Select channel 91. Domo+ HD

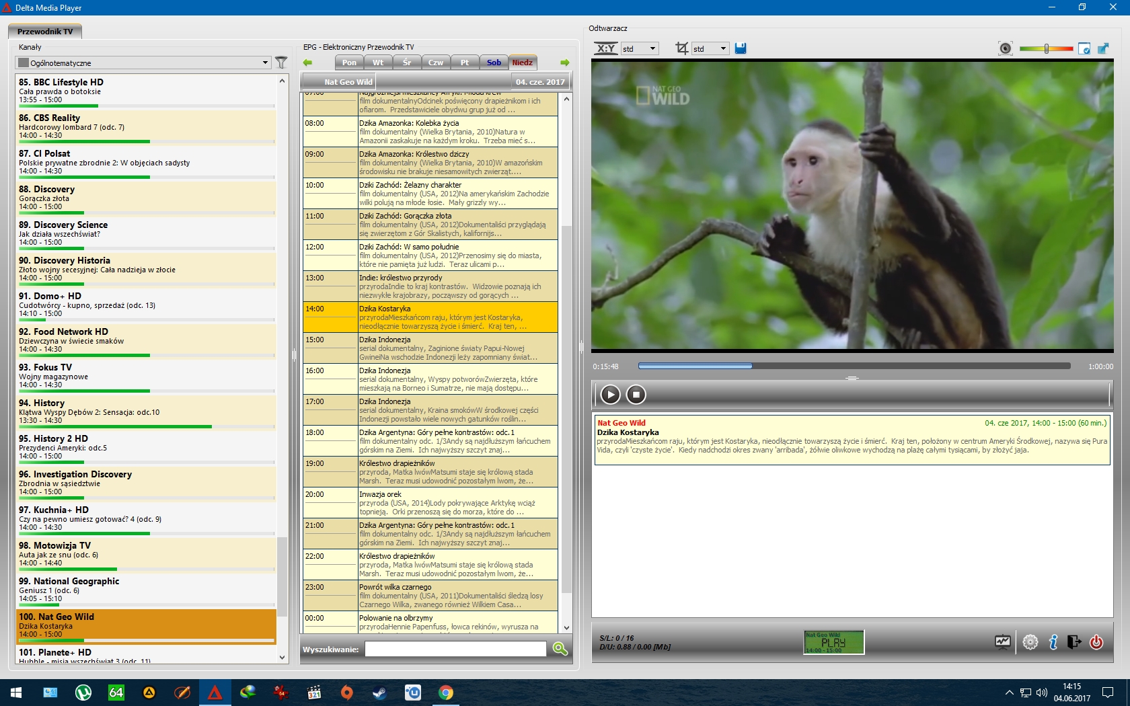(146, 305)
